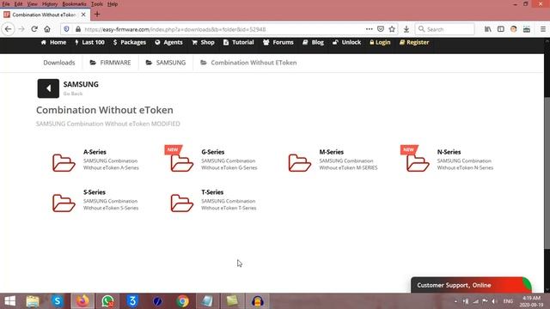550x309 pixels.
Task: Open the M-Series folder icon
Action: 300,162
